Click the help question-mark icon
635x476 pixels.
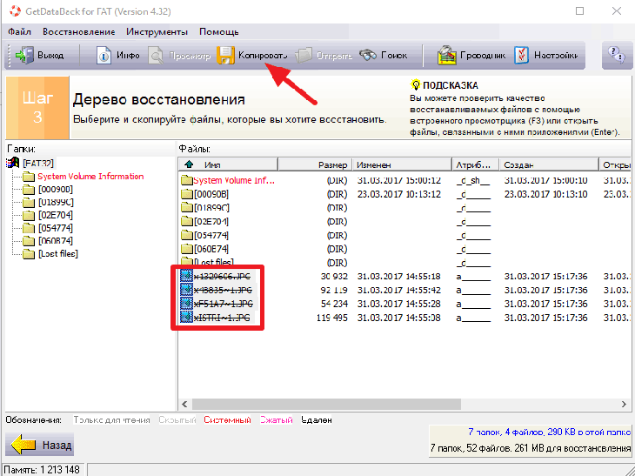pos(617,55)
